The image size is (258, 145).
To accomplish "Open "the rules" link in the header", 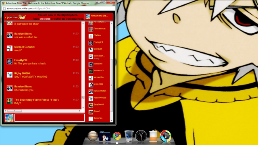I will pos(45,19).
